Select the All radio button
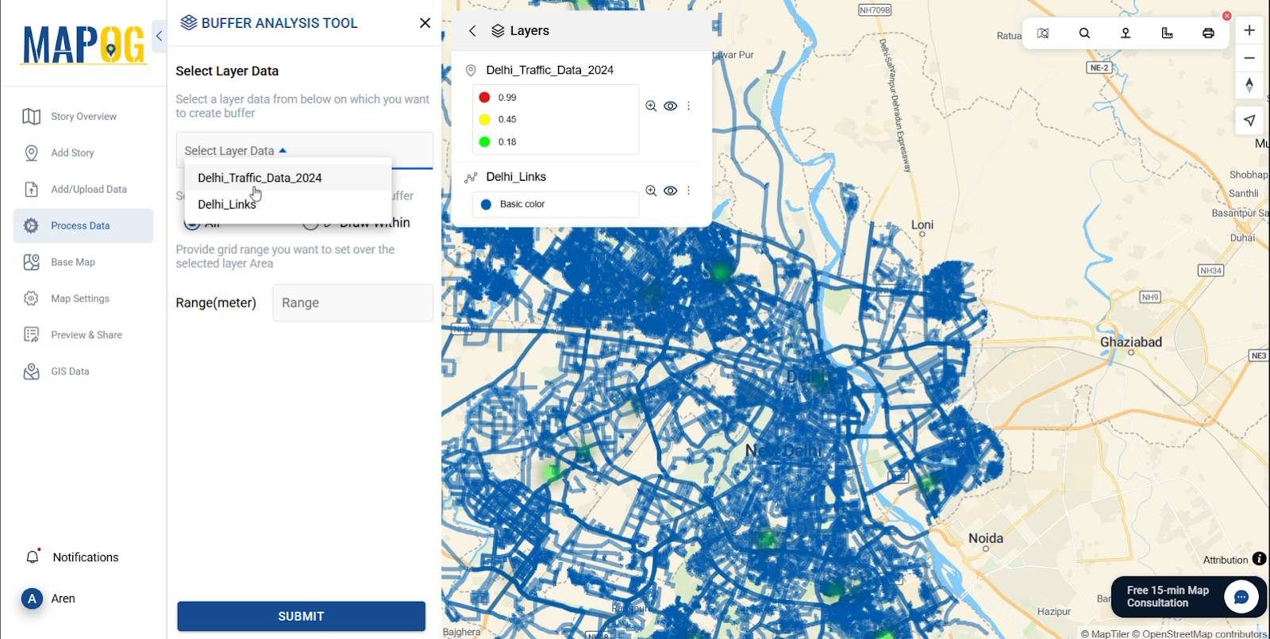 [x=191, y=223]
